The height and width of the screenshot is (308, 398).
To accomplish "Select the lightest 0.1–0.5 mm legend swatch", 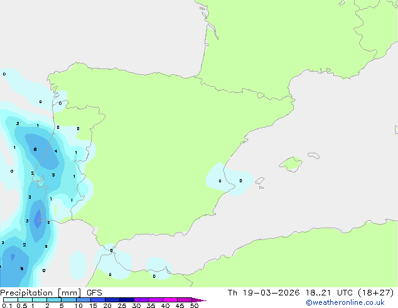I will (x=11, y=300).
